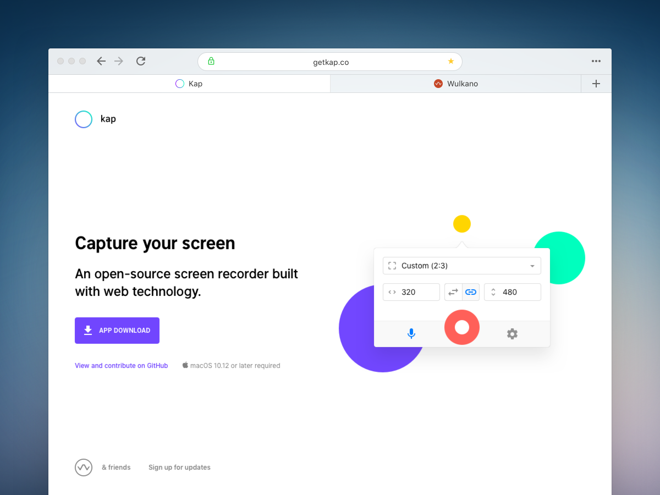Click the APP DOWNLOAD button

pos(117,331)
